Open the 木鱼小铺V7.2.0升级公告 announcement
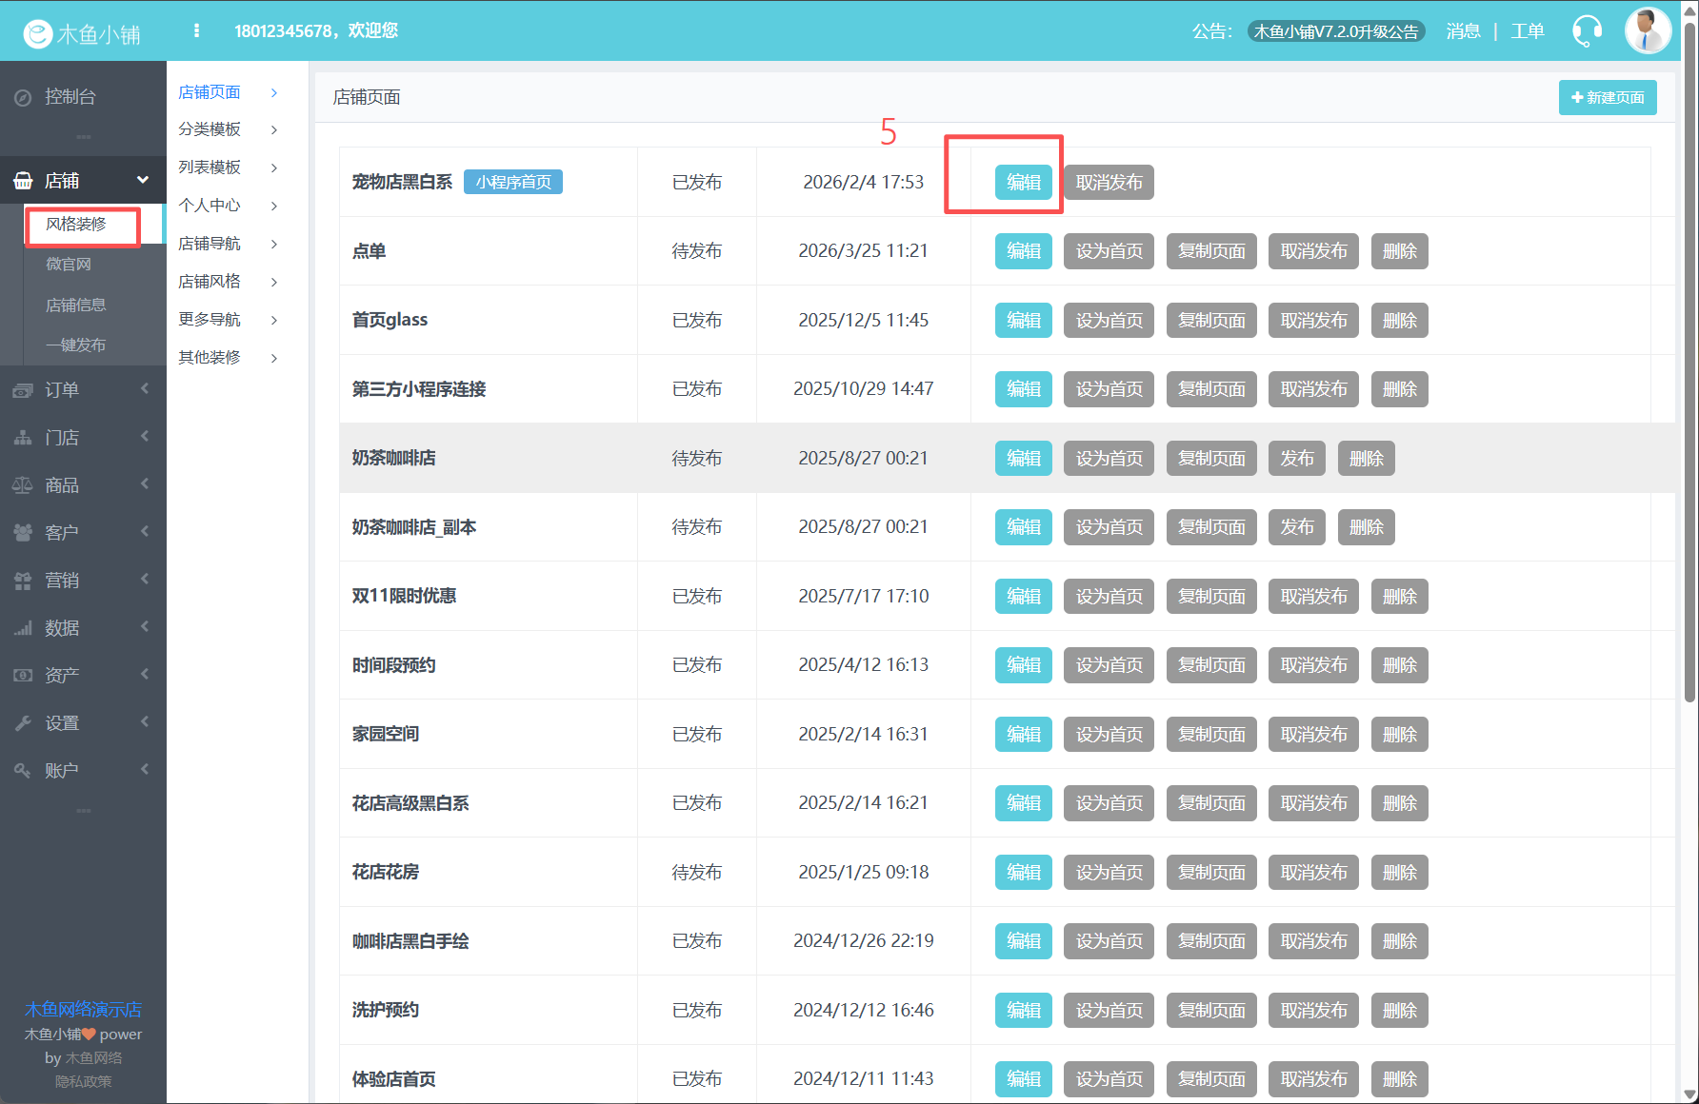Viewport: 1699px width, 1104px height. point(1335,31)
